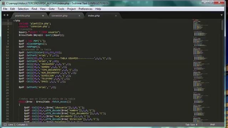
Task: Change the PHP syntax selector
Action: point(212,124)
